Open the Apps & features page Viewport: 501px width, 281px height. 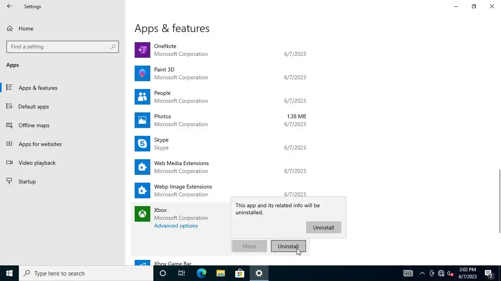pyautogui.click(x=63, y=88)
